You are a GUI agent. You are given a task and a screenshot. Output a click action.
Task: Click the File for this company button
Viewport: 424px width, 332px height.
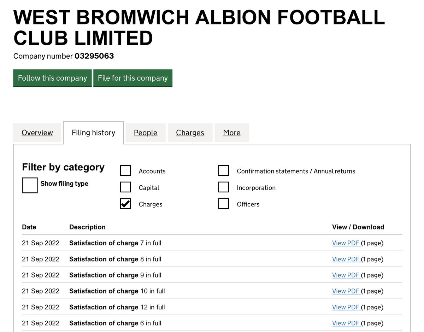coord(133,78)
